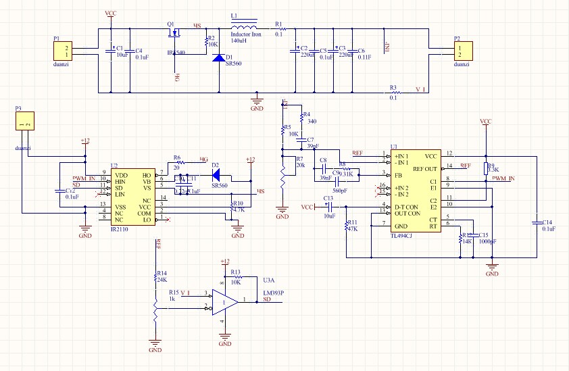The image size is (569, 371).
Task: Select the R9 3.3K resistor symbol
Action: tap(485, 169)
